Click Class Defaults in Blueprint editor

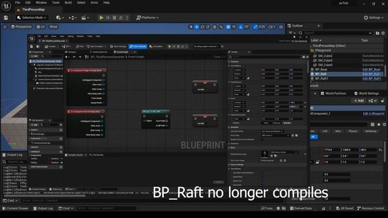138,47
